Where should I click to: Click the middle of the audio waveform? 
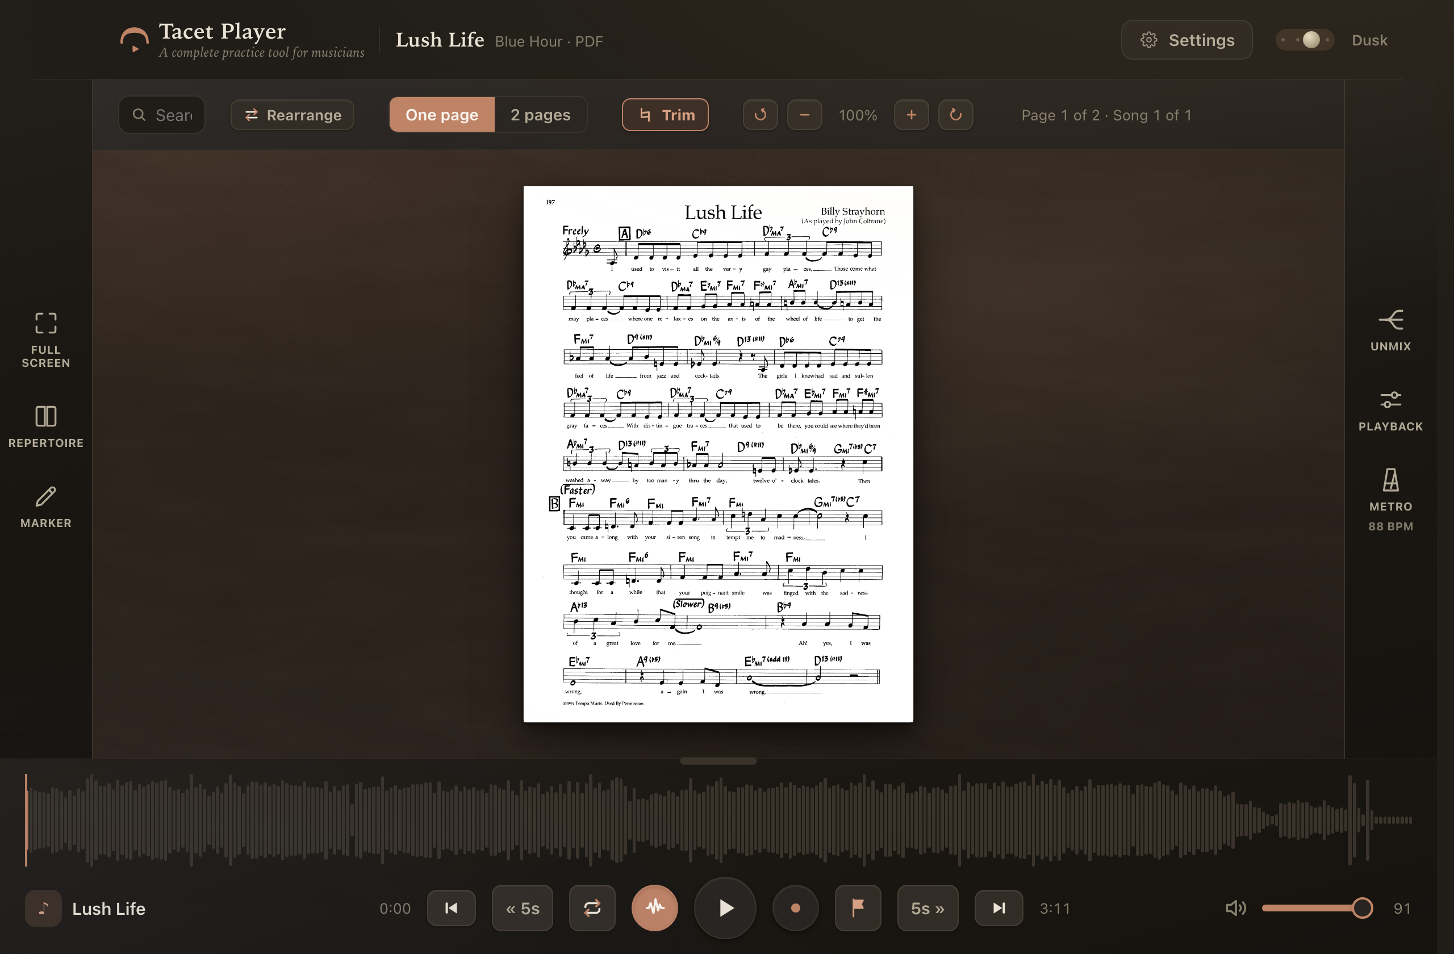(718, 819)
